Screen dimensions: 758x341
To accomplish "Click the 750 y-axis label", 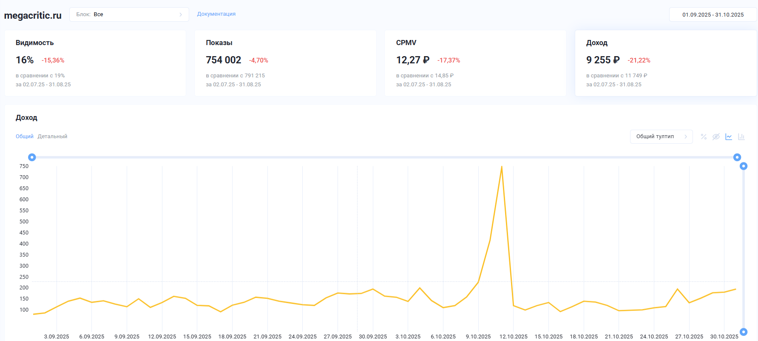I will click(24, 166).
